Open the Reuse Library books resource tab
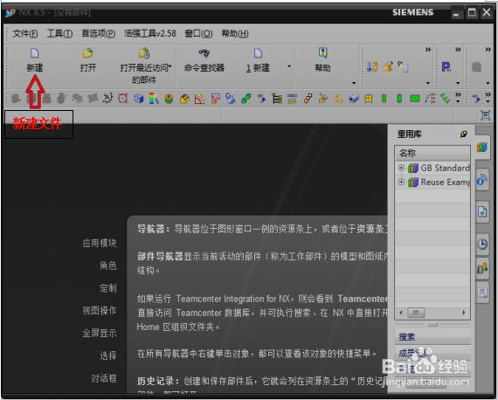The image size is (498, 400). [481, 147]
